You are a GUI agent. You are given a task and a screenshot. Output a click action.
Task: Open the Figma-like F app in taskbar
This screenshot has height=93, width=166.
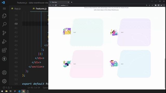coord(15,91)
